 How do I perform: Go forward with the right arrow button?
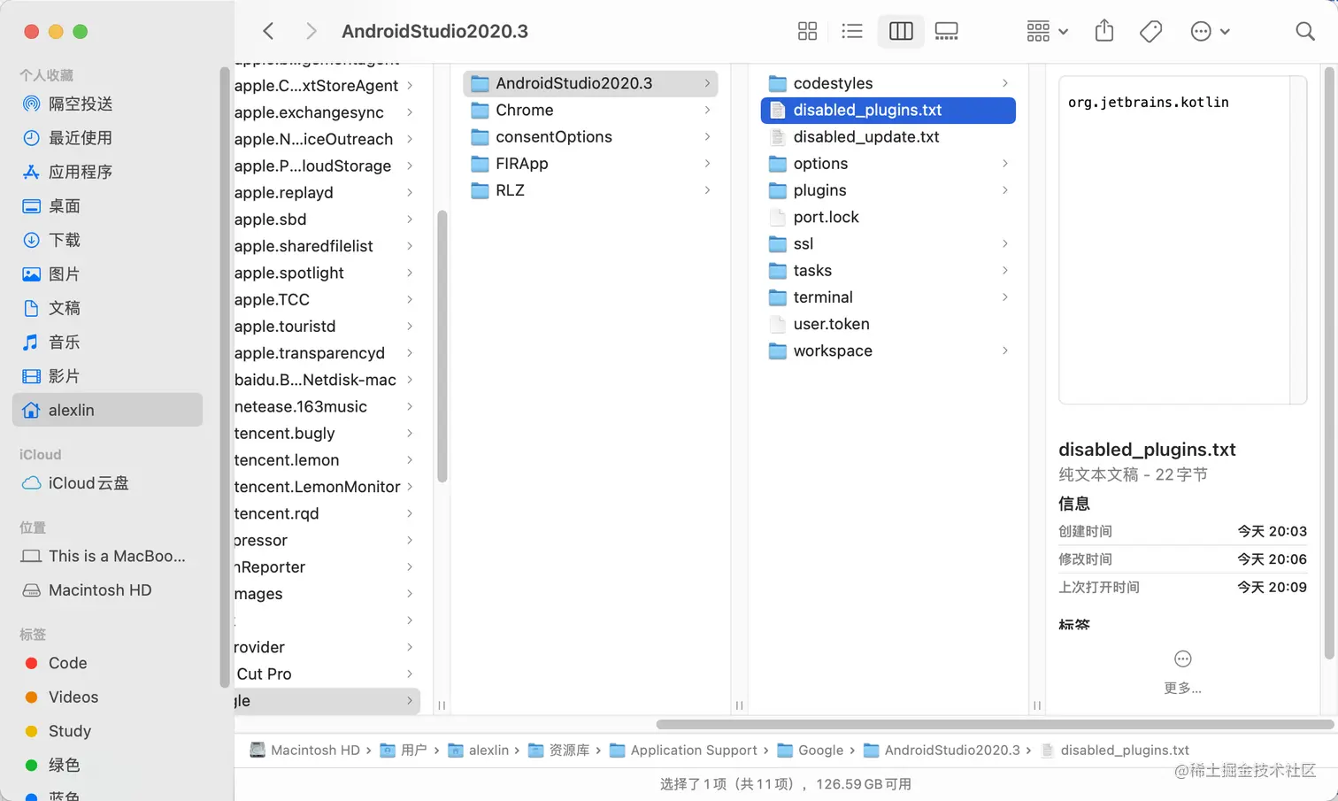tap(311, 31)
